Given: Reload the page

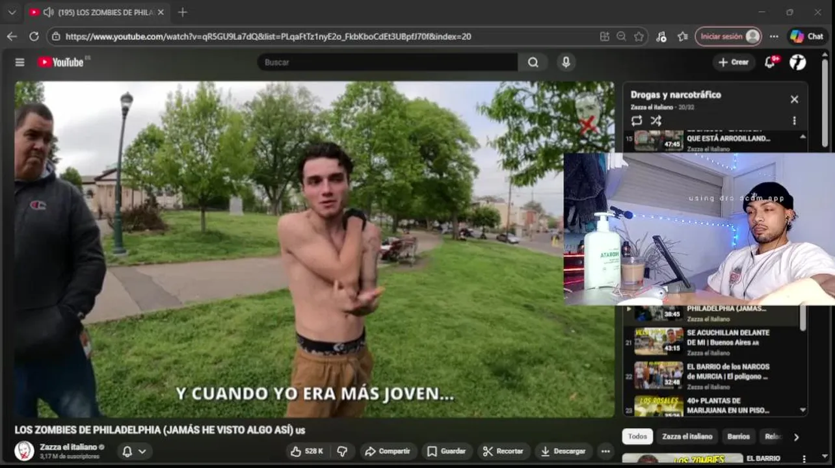Looking at the screenshot, I should pos(34,36).
